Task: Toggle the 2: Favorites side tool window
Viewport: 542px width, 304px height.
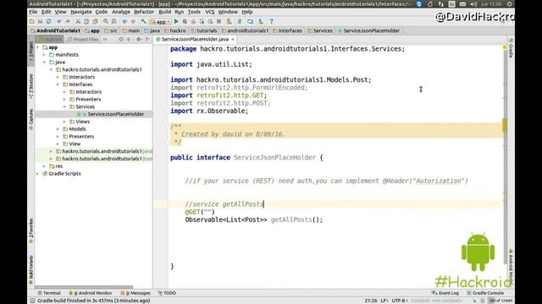Action: pyautogui.click(x=30, y=231)
